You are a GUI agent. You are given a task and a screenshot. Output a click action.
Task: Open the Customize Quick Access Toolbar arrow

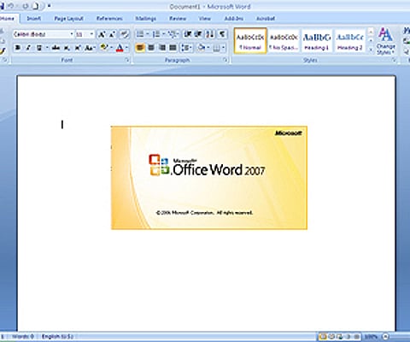tap(50, 6)
